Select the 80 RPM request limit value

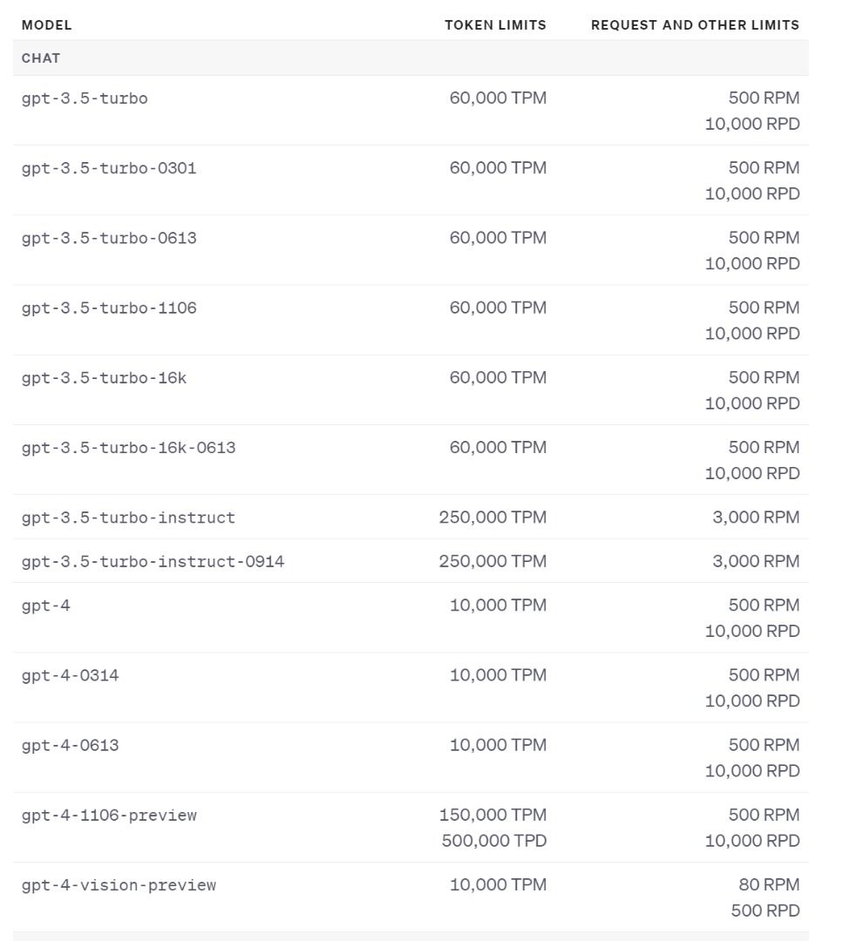769,884
